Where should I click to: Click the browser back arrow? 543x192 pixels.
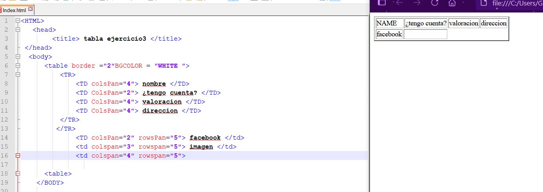click(399, 3)
